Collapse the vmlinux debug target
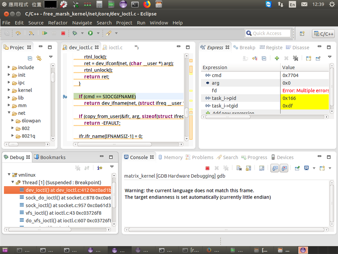 pos(9,174)
